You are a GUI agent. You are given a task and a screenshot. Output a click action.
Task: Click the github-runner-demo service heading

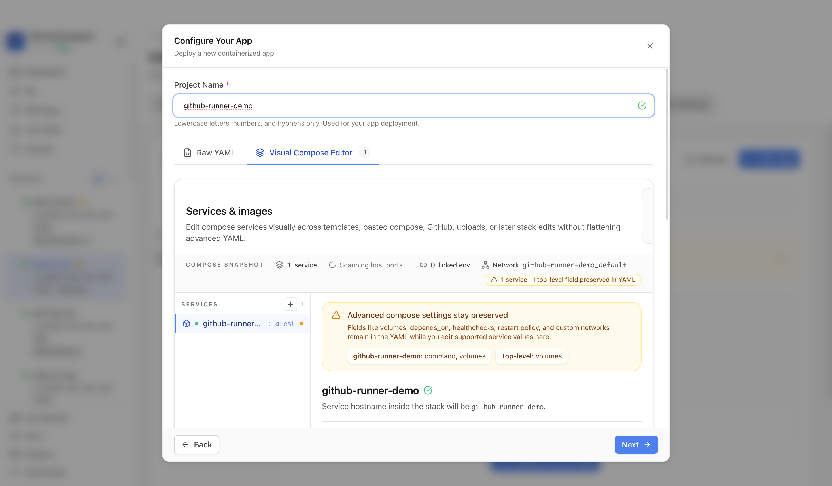tap(370, 390)
